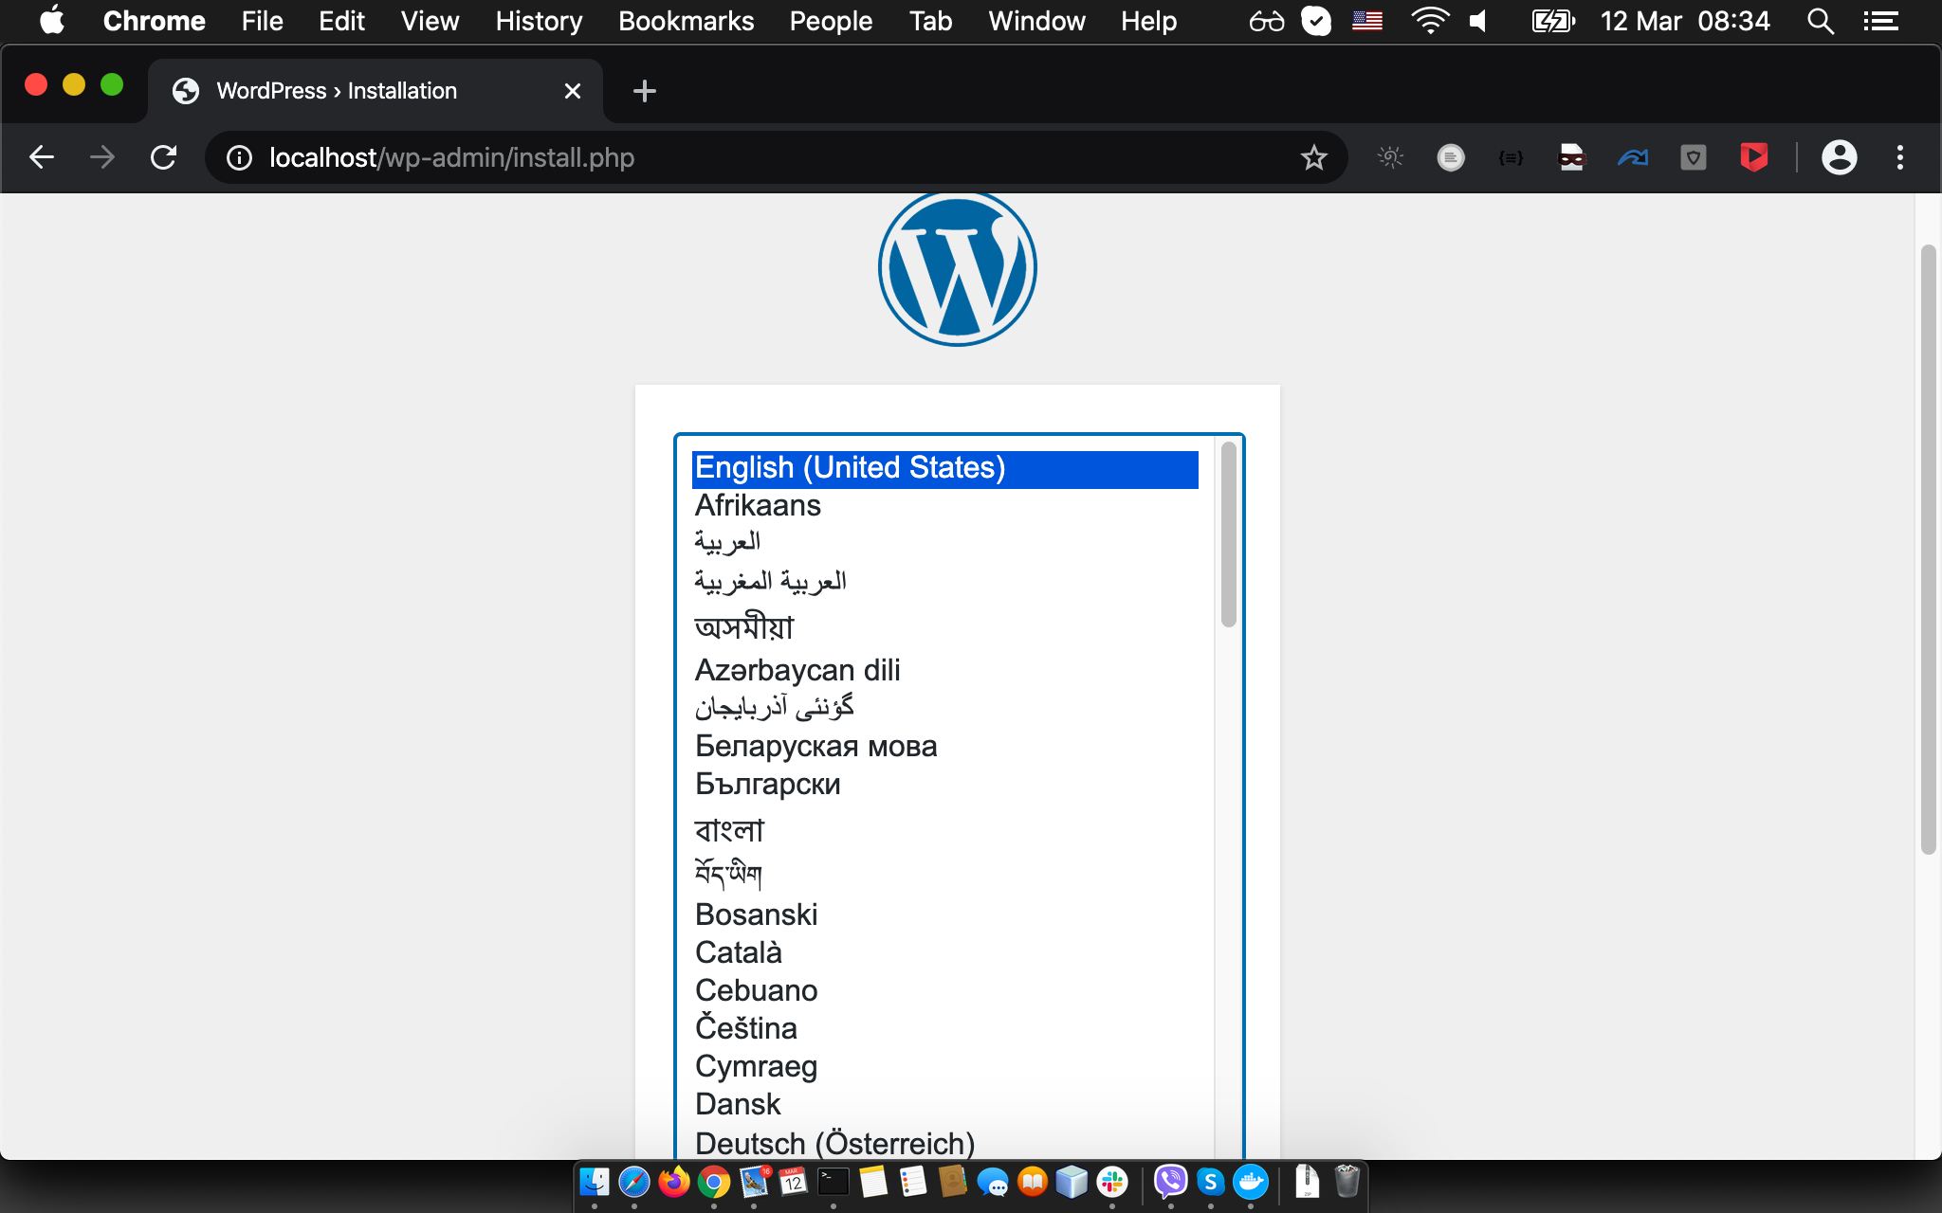The image size is (1942, 1213).
Task: Open Spotlight search in the menu bar
Action: point(1819,20)
